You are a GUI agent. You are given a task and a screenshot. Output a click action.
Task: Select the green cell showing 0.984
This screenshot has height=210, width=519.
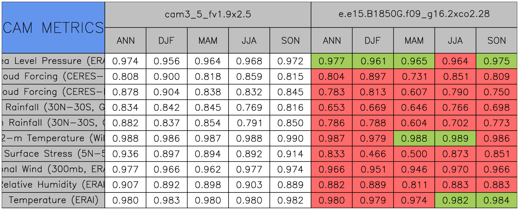(x=497, y=200)
